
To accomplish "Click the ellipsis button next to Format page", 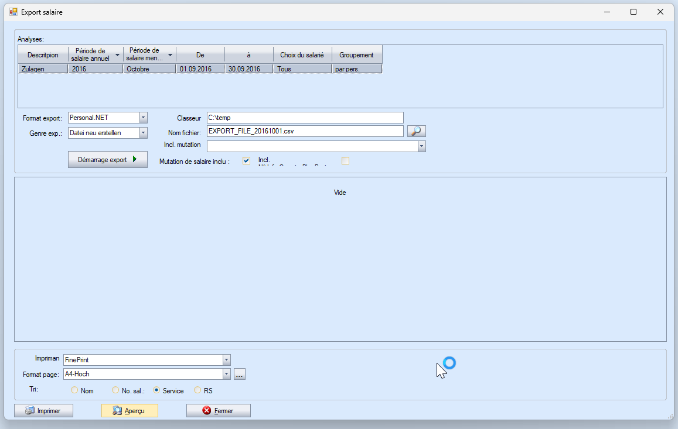I will click(x=240, y=374).
